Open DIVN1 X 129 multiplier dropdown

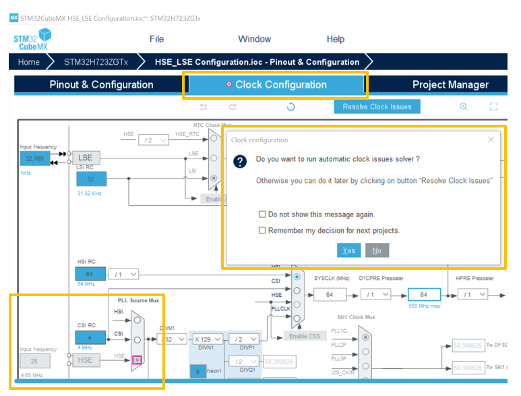click(208, 339)
